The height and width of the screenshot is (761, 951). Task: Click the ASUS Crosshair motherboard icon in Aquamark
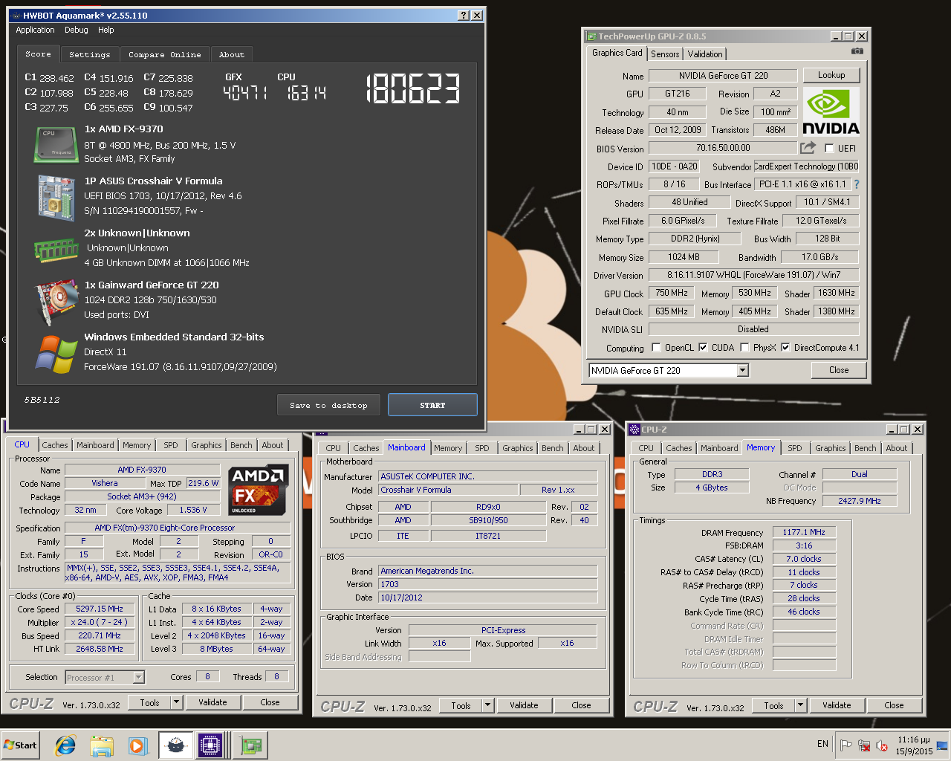(x=56, y=198)
